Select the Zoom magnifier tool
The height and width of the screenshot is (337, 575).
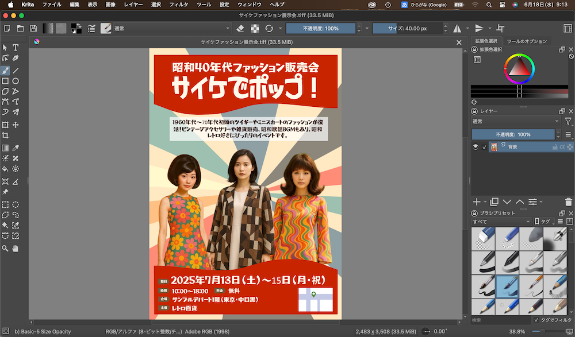pyautogui.click(x=5, y=249)
